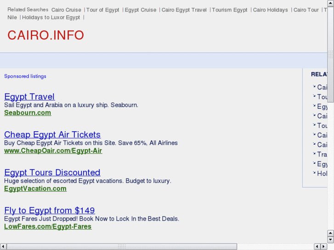Viewport: 334px width, 250px height.
Task: Click 'Sail Egypt and Arabia' ad description
Action: click(71, 105)
